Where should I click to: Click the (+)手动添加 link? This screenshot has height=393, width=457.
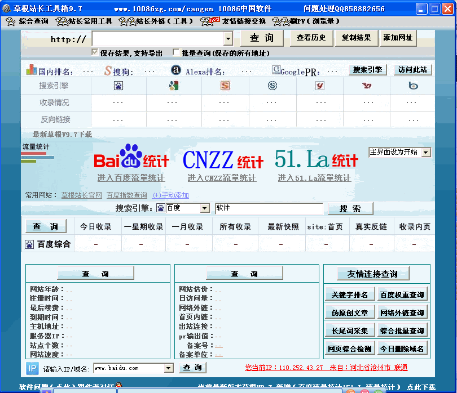(171, 195)
